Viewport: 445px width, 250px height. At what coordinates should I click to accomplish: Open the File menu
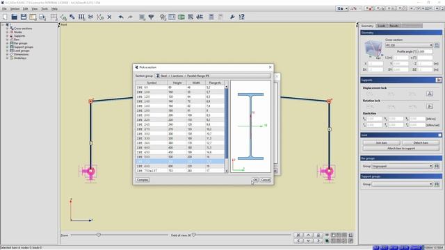tap(4, 9)
